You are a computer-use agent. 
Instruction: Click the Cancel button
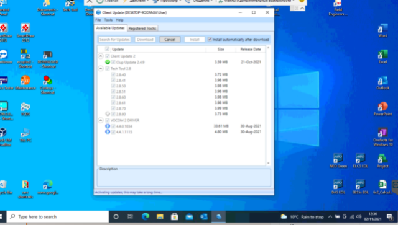[170, 39]
